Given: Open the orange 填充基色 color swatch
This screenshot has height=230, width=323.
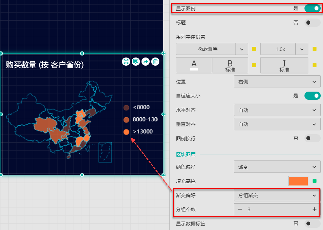Looking at the screenshot, I should click(298, 181).
